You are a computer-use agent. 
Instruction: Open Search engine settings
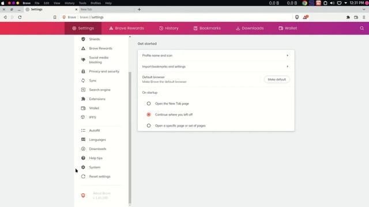click(100, 90)
